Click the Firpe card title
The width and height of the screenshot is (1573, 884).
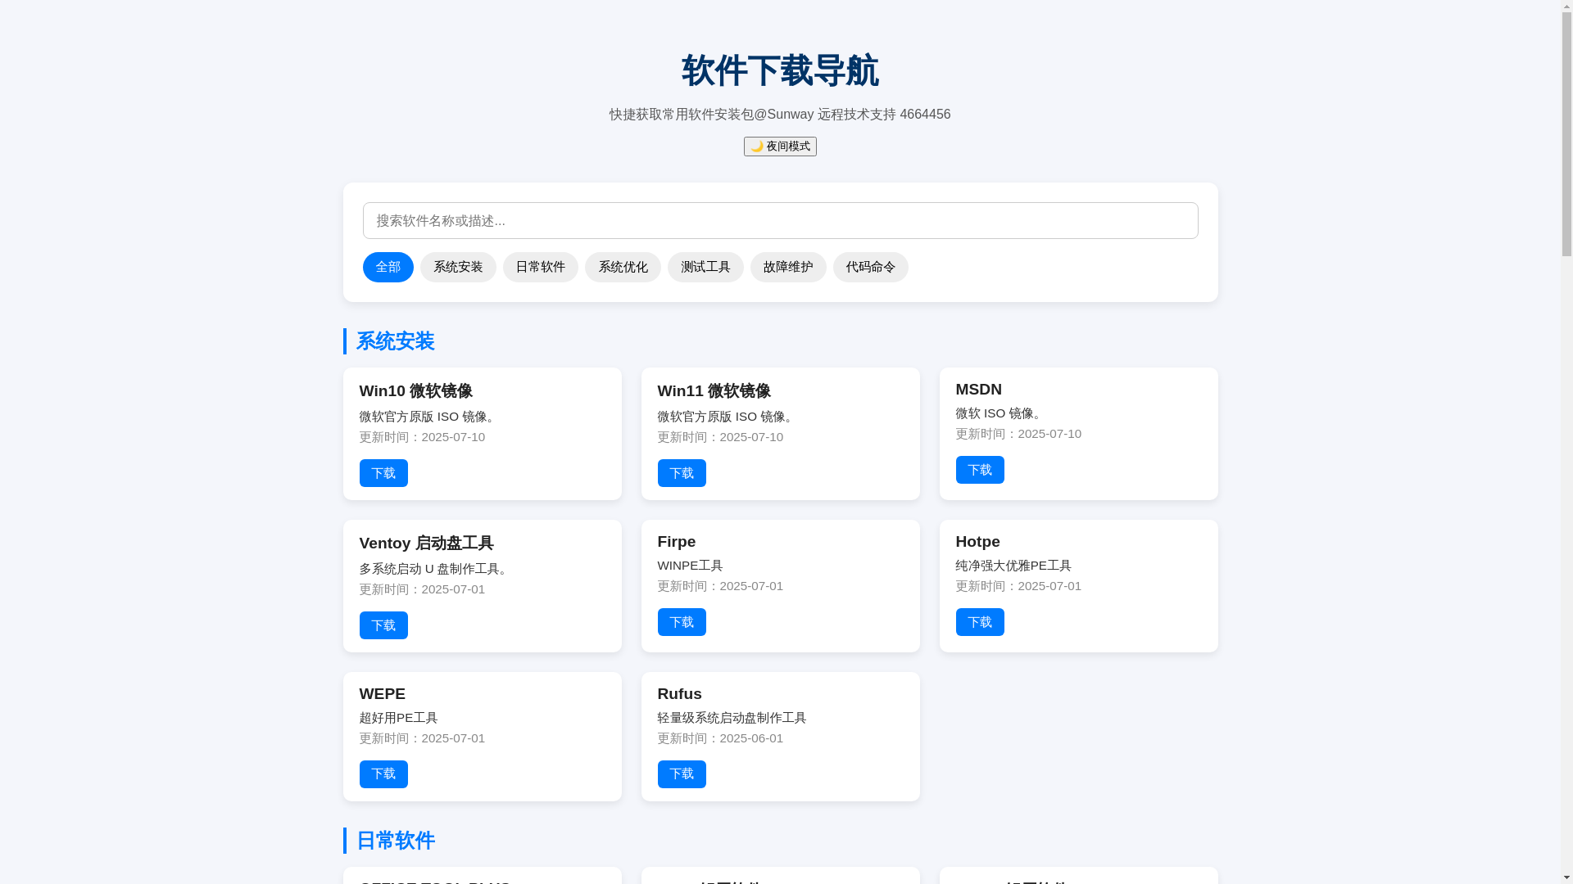coord(677,542)
